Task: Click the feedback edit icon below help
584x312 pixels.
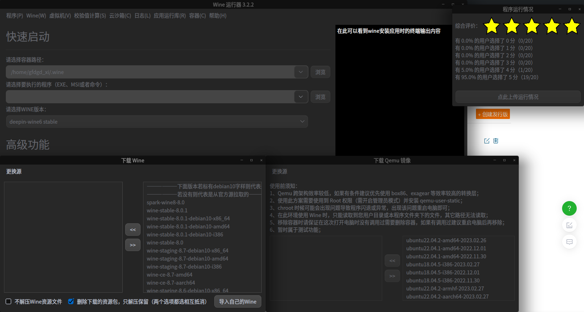Action: pos(569,225)
